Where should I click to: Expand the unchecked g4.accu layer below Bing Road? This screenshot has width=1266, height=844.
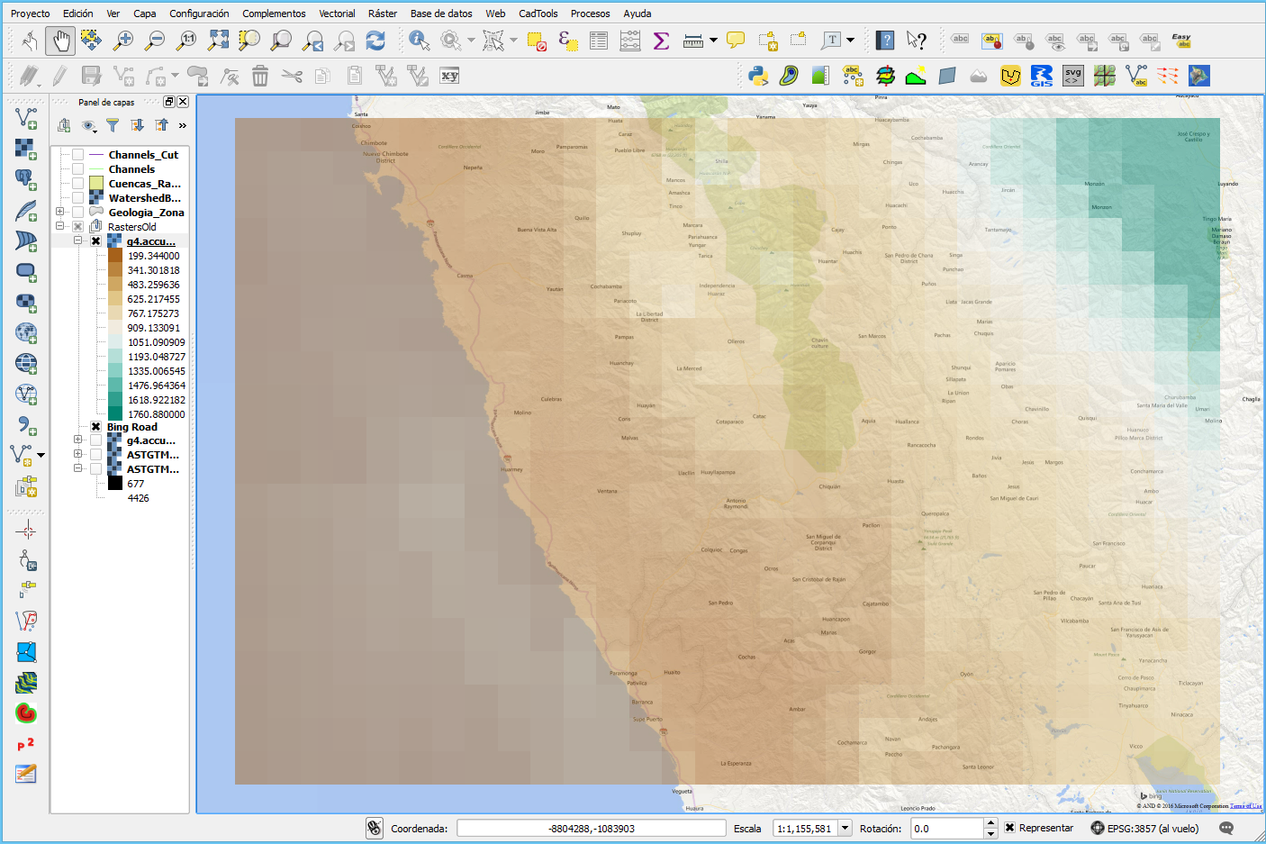77,440
